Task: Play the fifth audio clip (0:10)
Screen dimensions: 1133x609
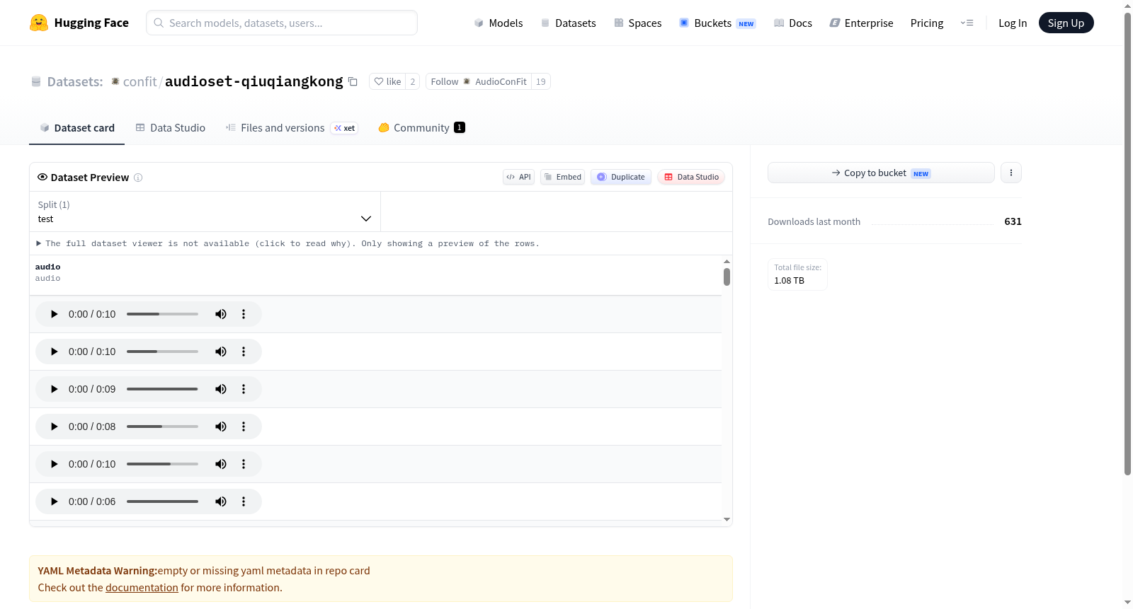Action: [x=54, y=464]
